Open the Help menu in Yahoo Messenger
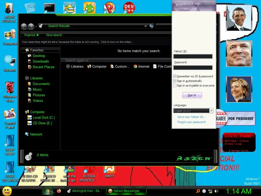The image size is (261, 196). (x=194, y=8)
